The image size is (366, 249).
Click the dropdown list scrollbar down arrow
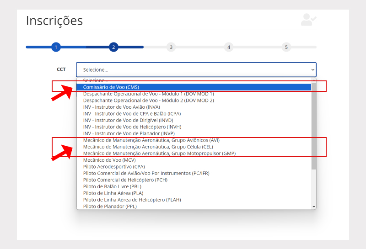tap(313, 207)
